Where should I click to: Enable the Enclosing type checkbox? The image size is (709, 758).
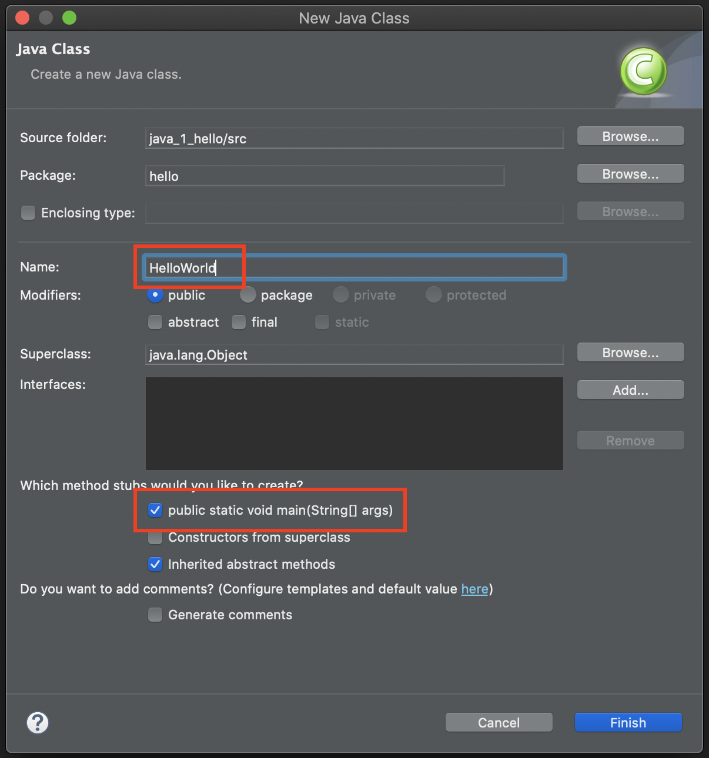[28, 213]
